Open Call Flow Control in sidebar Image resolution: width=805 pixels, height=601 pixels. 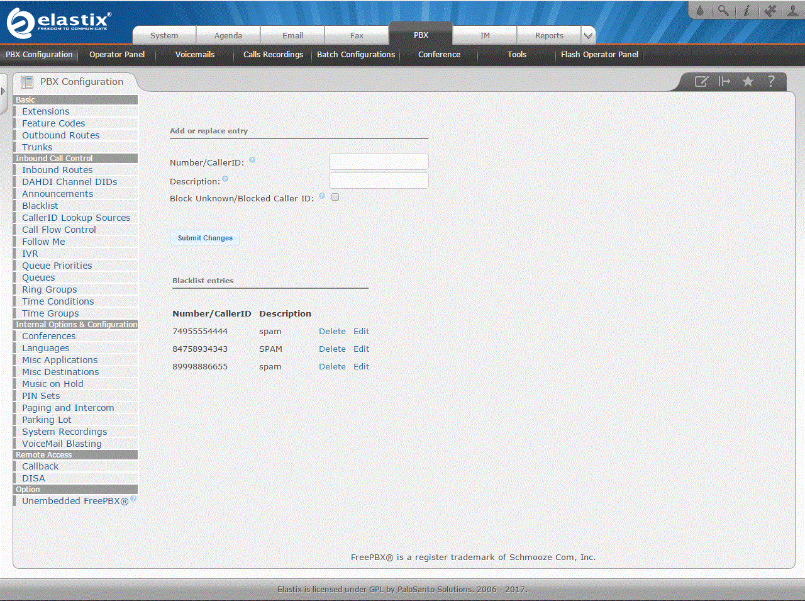point(59,230)
